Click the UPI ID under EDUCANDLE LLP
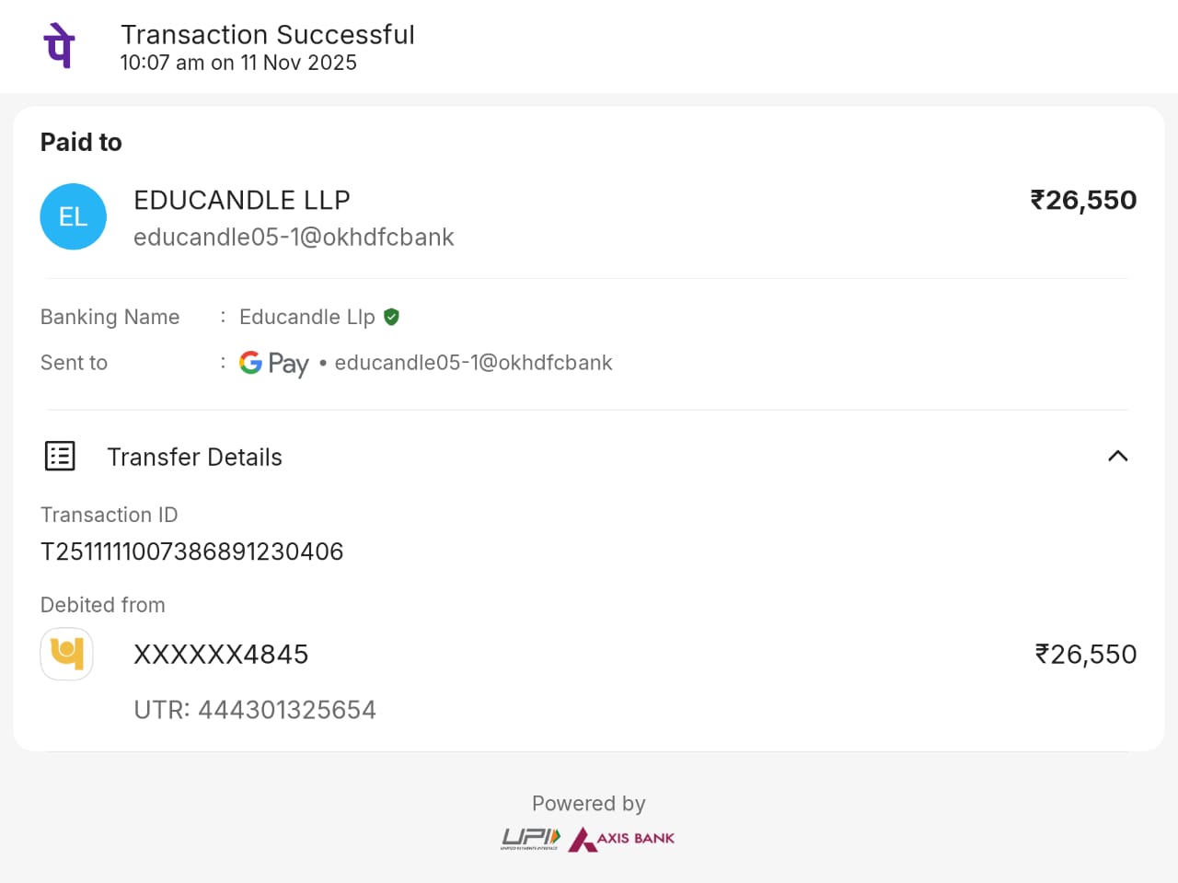The image size is (1178, 883). 294,238
